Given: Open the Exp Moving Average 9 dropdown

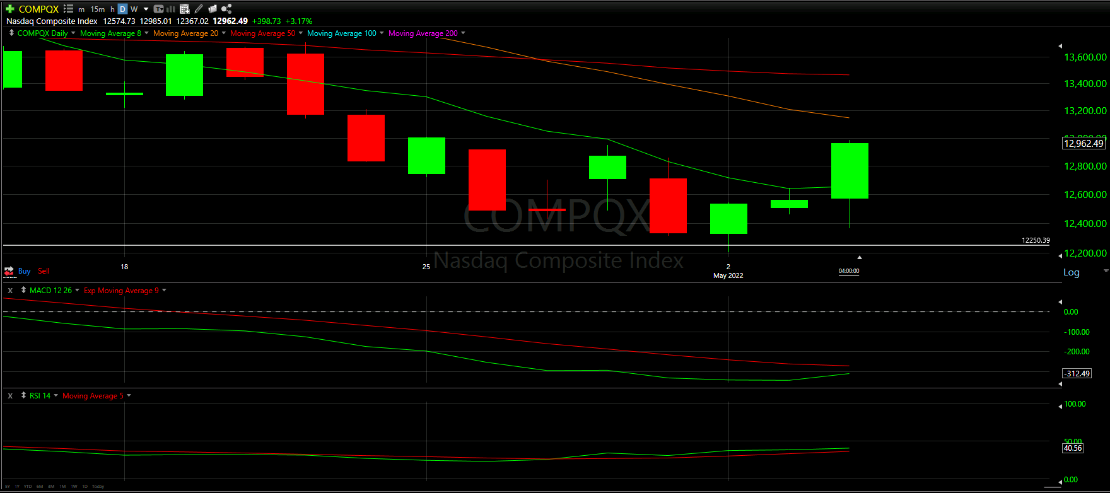Looking at the screenshot, I should (x=164, y=290).
